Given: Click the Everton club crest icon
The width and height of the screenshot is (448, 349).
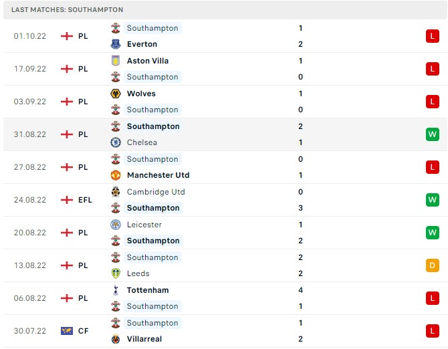Looking at the screenshot, I should point(116,44).
